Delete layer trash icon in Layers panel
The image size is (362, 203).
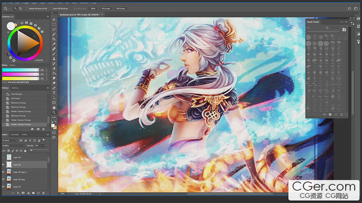pos(44,193)
